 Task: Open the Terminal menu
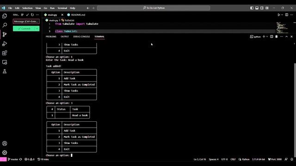coord(62,8)
